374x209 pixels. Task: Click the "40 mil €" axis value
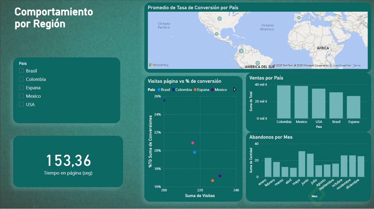pyautogui.click(x=261, y=85)
